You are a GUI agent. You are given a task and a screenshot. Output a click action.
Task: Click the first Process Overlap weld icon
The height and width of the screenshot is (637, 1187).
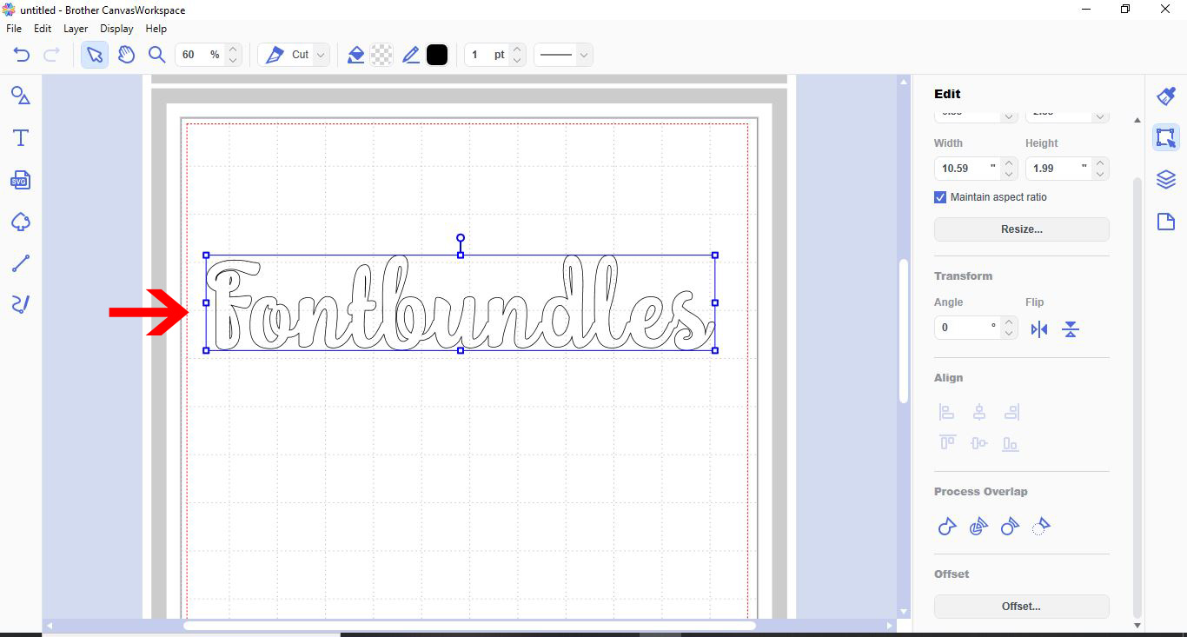[x=947, y=526]
